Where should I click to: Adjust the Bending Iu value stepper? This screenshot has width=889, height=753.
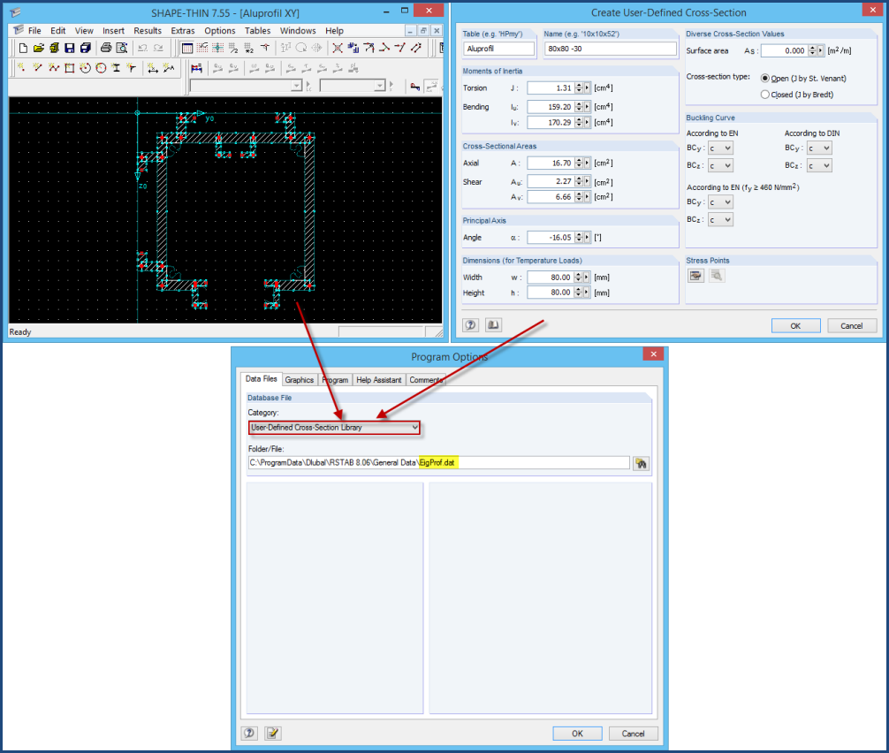pos(579,107)
